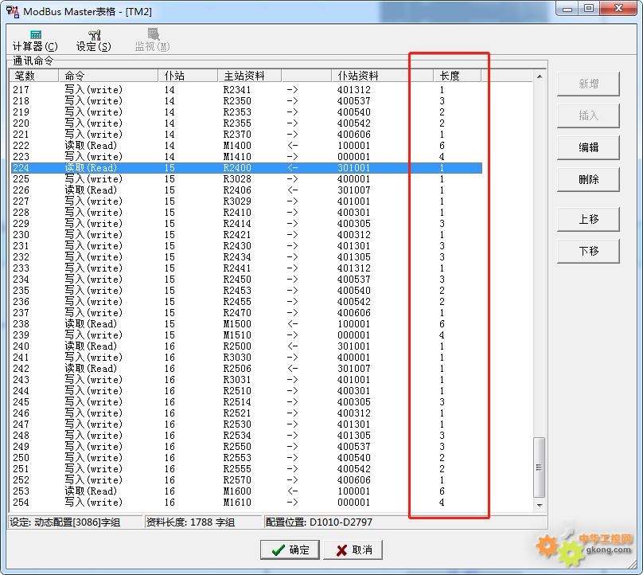Click the 编辑 button
The image size is (643, 575).
(588, 148)
